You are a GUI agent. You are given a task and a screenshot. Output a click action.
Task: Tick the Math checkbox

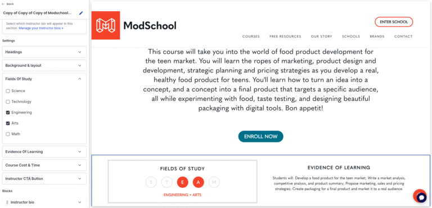(x=8, y=134)
